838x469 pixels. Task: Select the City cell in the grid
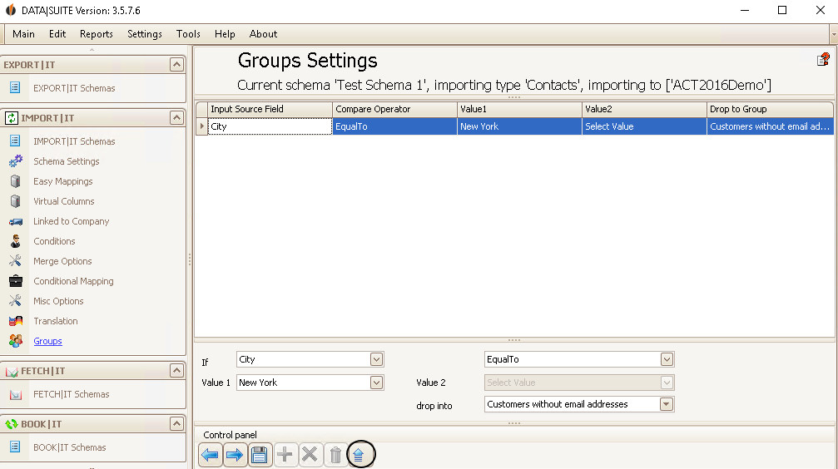click(270, 126)
